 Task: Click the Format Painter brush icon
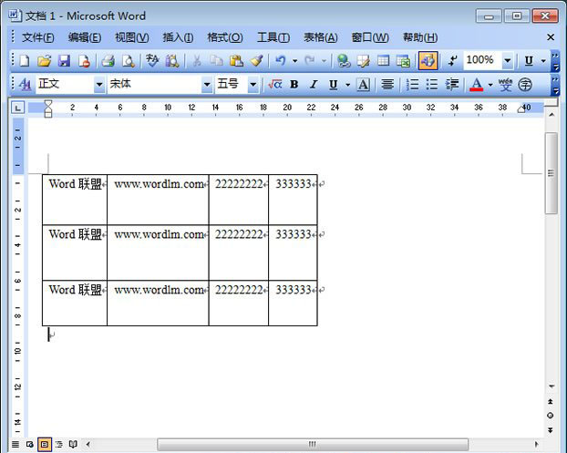[256, 61]
